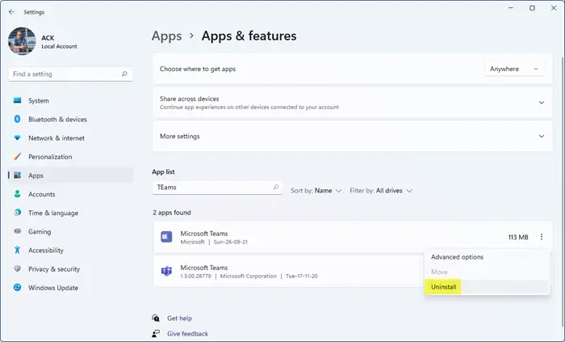Click the Tue-17-11-20 install date text
Screen dimensions: 565x342
click(x=302, y=277)
